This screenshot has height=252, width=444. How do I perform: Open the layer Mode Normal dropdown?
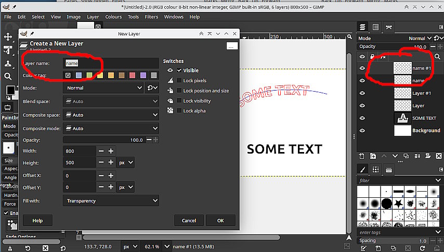click(x=103, y=88)
